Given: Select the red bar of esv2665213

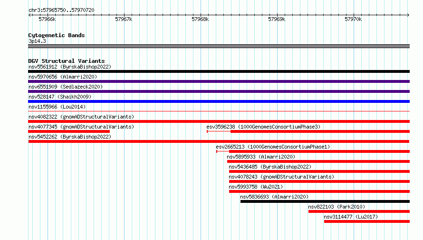Looking at the screenshot, I should click(319, 151).
